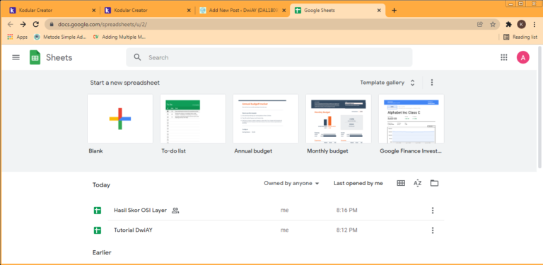Viewport: 543px width, 265px height.
Task: Bookmark this page with star icon
Action: coord(493,24)
